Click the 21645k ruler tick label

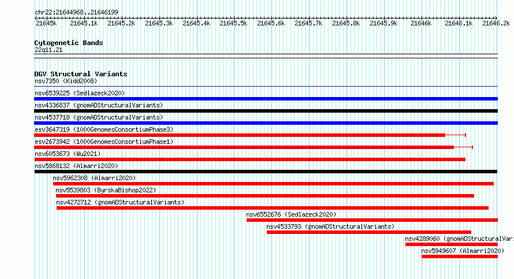[x=46, y=23]
